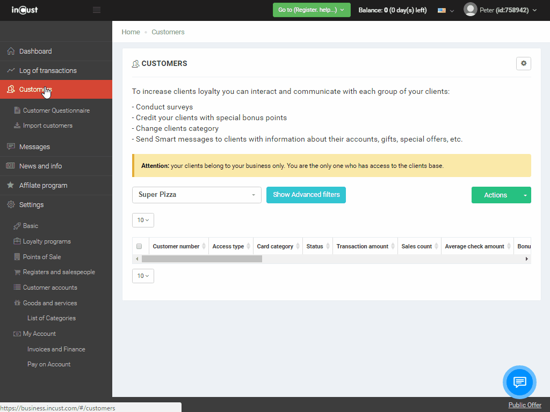This screenshot has height=412, width=550.
Task: Click the gear icon on the Customers panel
Action: pyautogui.click(x=523, y=63)
